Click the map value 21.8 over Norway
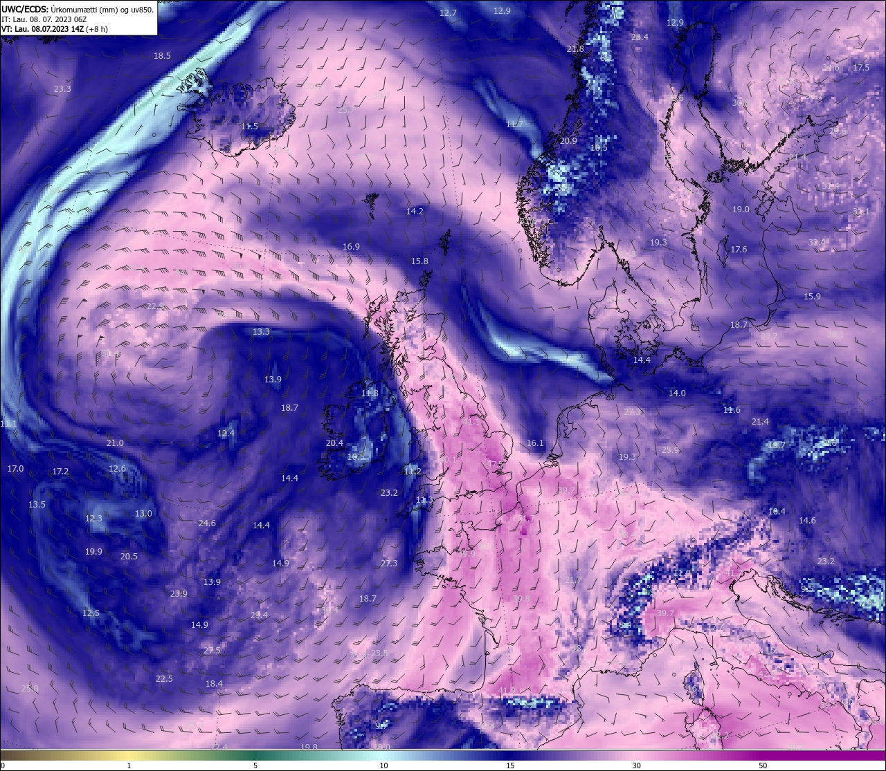Viewport: 886px width, 771px height. tap(575, 49)
